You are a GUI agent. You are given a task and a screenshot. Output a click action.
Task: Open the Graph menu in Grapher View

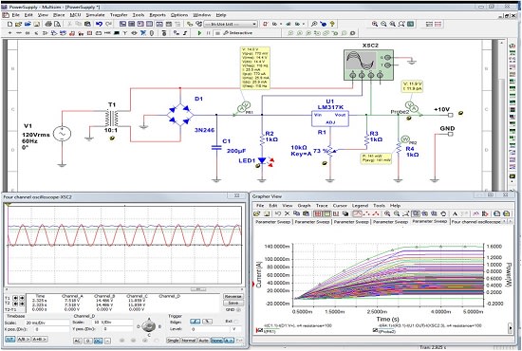(304, 206)
